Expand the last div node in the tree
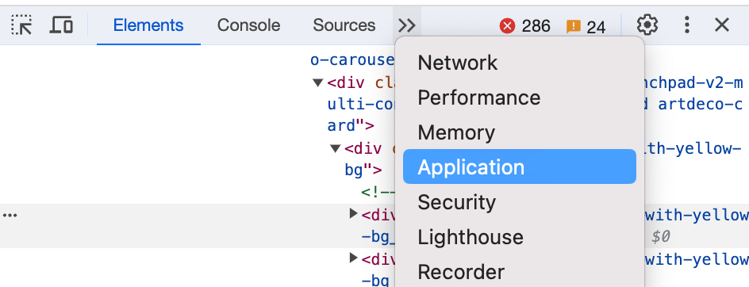 click(x=354, y=258)
